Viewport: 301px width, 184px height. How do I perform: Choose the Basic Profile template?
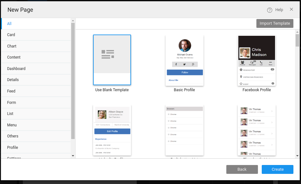(184, 60)
